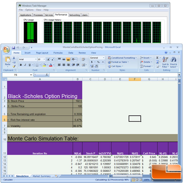This screenshot has height=183, width=183.
Task: Save the workbook with the floppy icon
Action: [x=14, y=48]
